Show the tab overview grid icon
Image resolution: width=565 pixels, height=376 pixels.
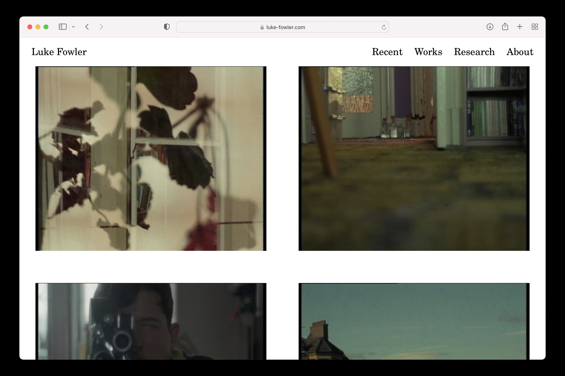pyautogui.click(x=534, y=27)
